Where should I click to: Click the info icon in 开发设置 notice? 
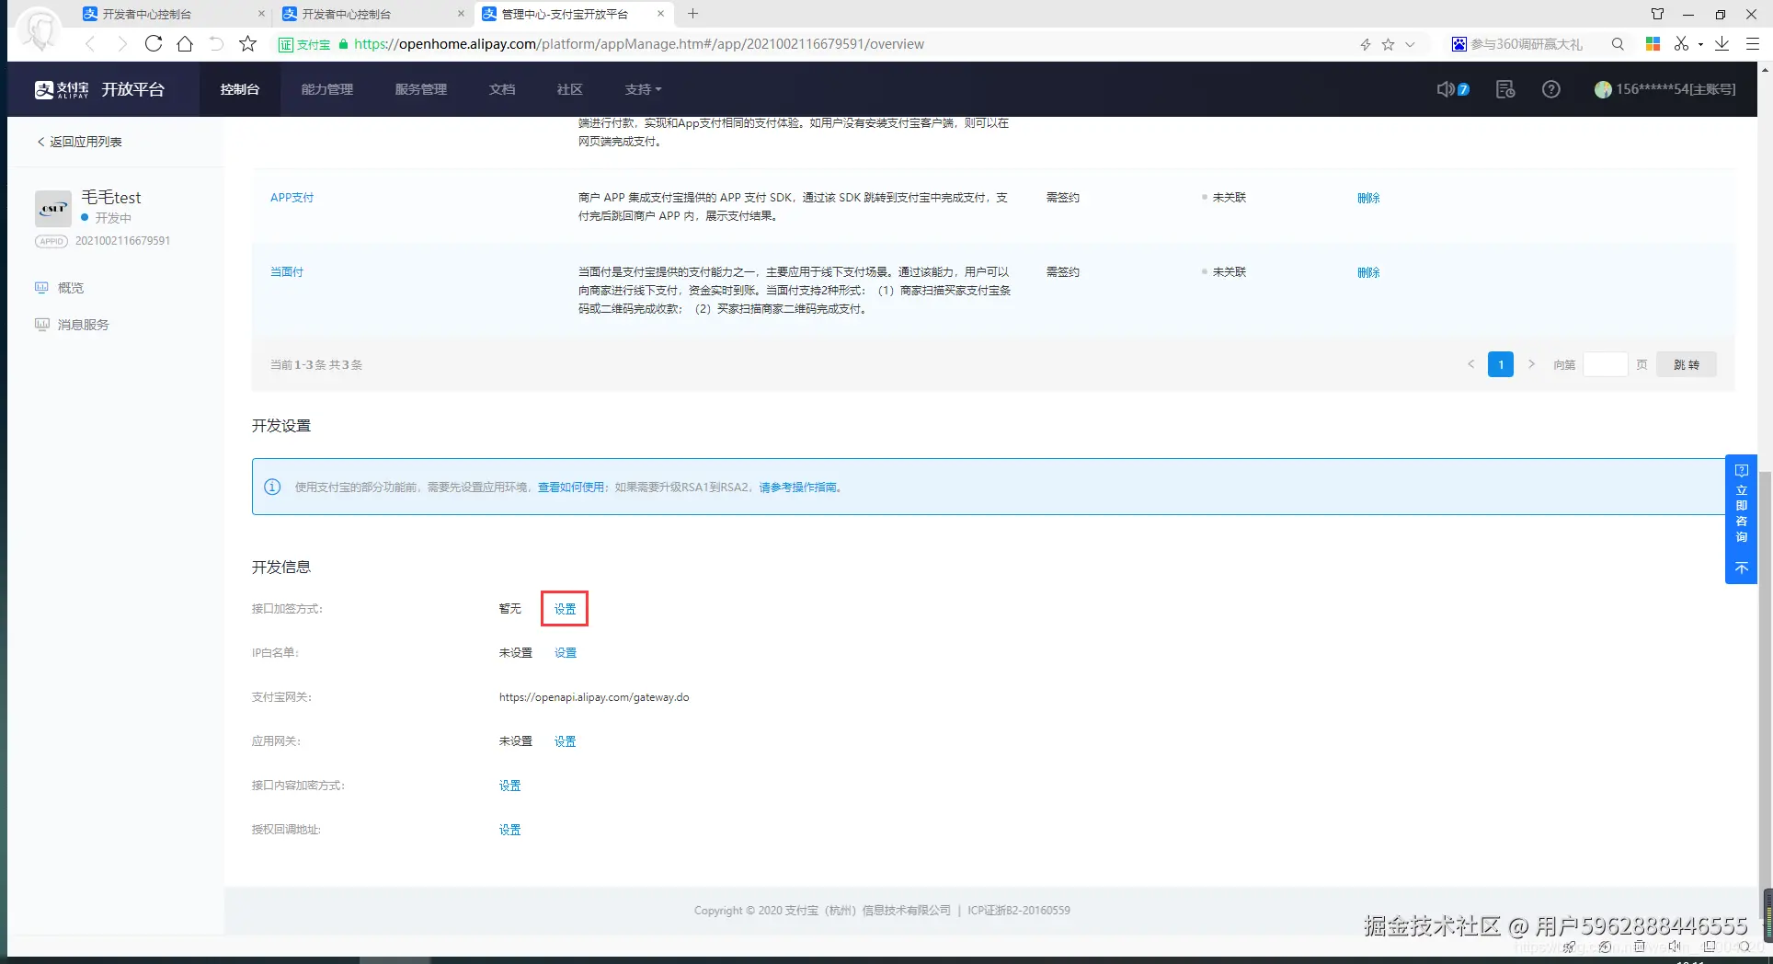click(x=272, y=487)
